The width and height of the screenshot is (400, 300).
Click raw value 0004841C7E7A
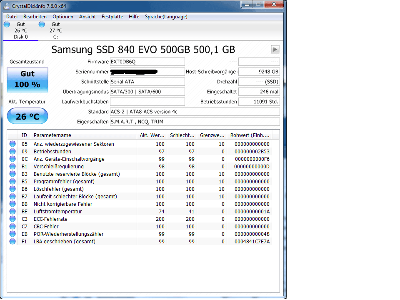coord(252,242)
